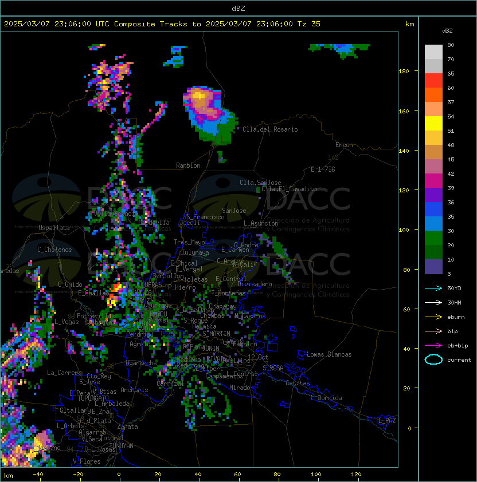Click the 'Tz 35' threshold text in header

(x=309, y=24)
